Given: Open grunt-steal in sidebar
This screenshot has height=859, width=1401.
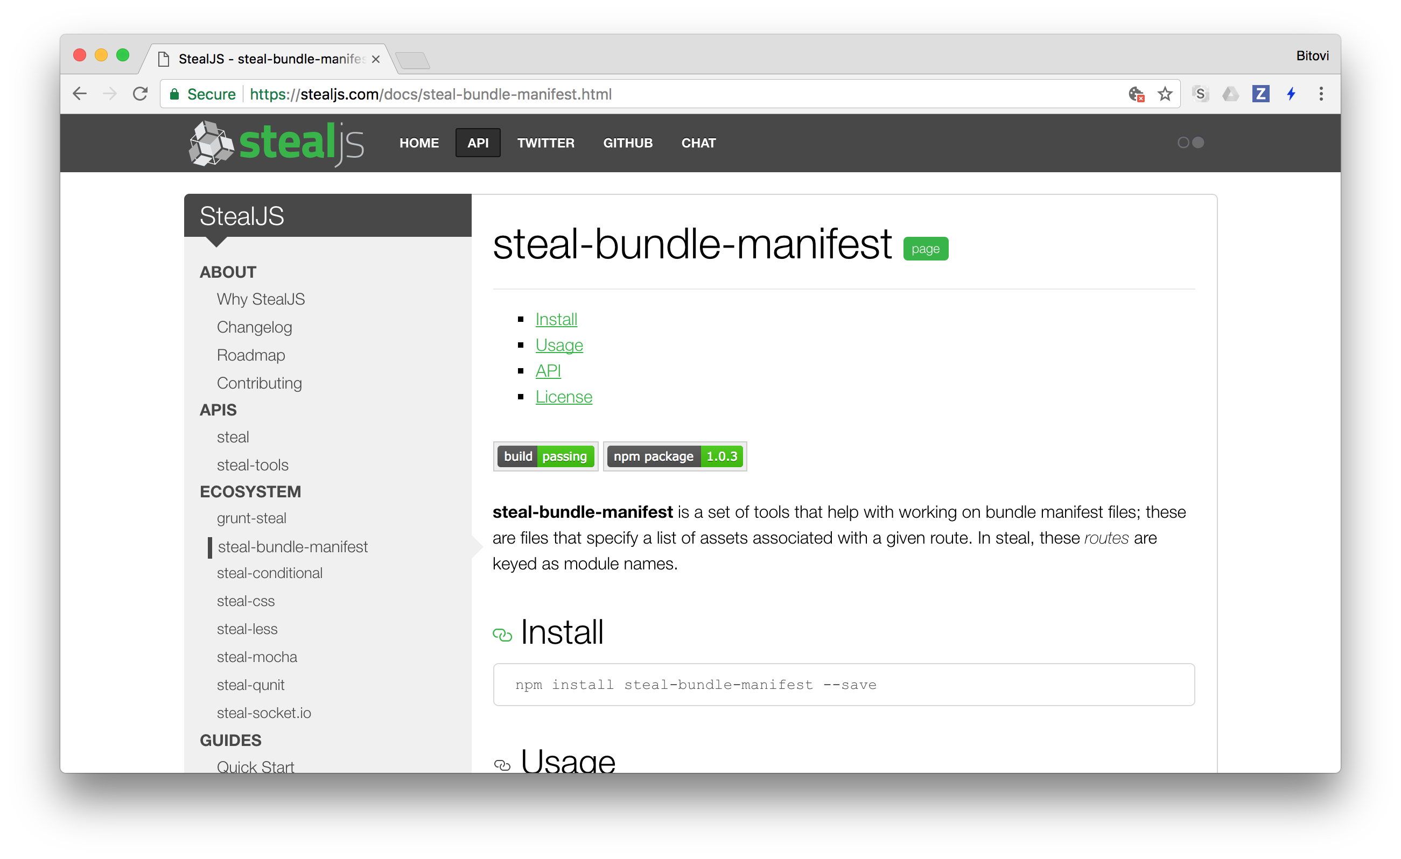Looking at the screenshot, I should click(251, 518).
